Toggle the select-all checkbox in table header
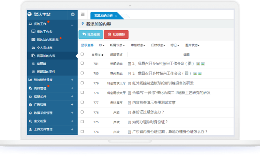260x156 pixels. pos(82,54)
